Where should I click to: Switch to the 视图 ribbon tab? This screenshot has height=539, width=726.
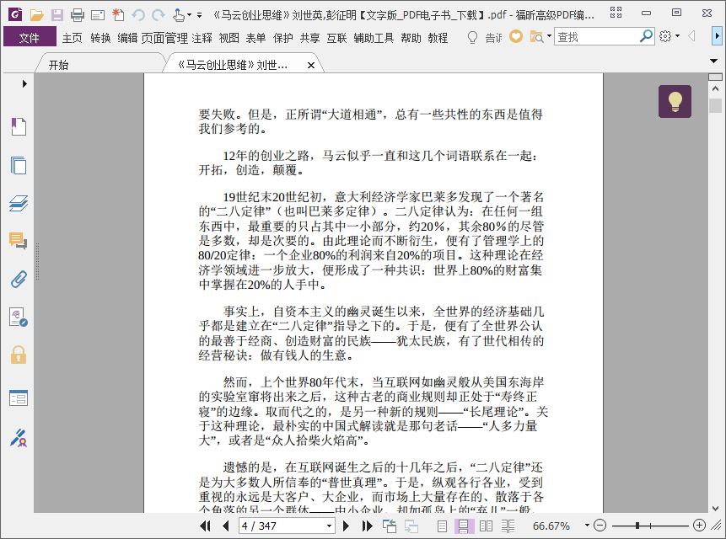[x=229, y=37]
